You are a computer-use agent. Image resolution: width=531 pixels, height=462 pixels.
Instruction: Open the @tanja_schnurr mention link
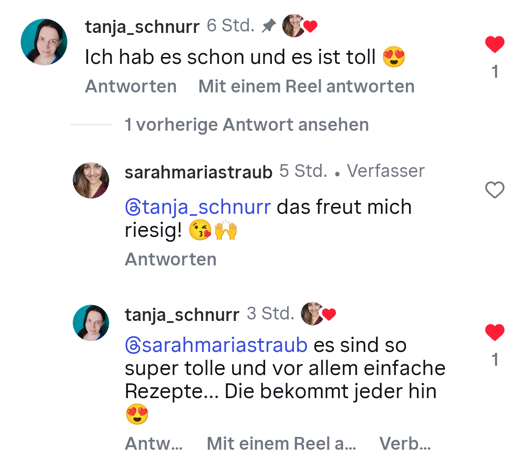pyautogui.click(x=198, y=207)
